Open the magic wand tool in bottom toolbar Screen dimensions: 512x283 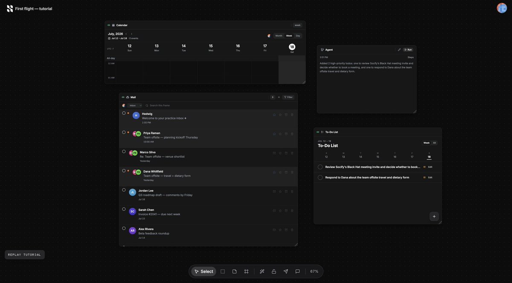pos(262,271)
